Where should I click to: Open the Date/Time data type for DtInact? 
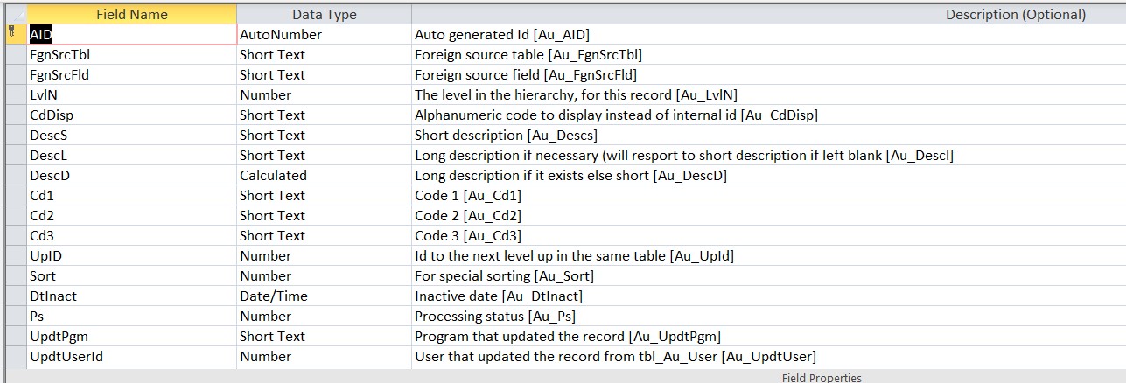tap(324, 296)
